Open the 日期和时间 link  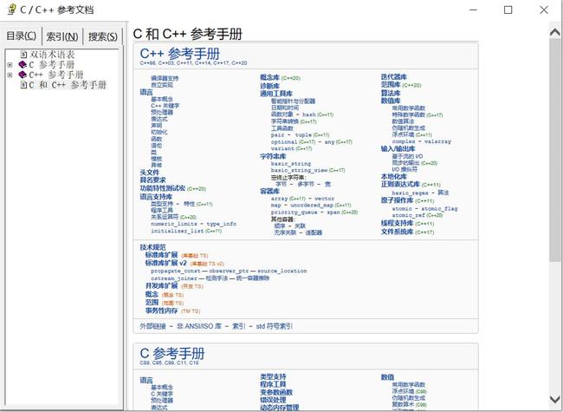[285, 108]
